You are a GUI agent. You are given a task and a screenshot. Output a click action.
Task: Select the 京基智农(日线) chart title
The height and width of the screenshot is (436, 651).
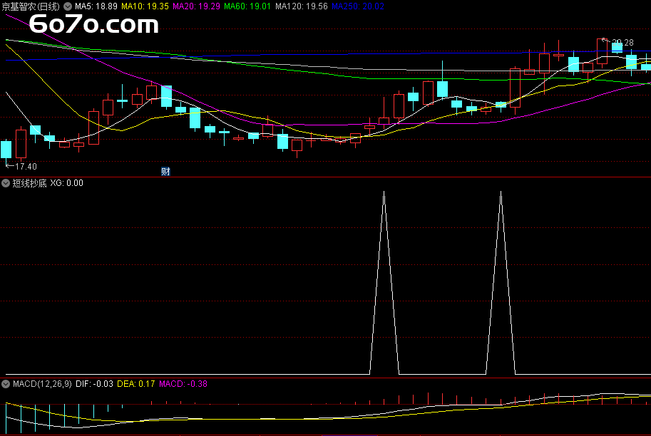[x=31, y=6]
